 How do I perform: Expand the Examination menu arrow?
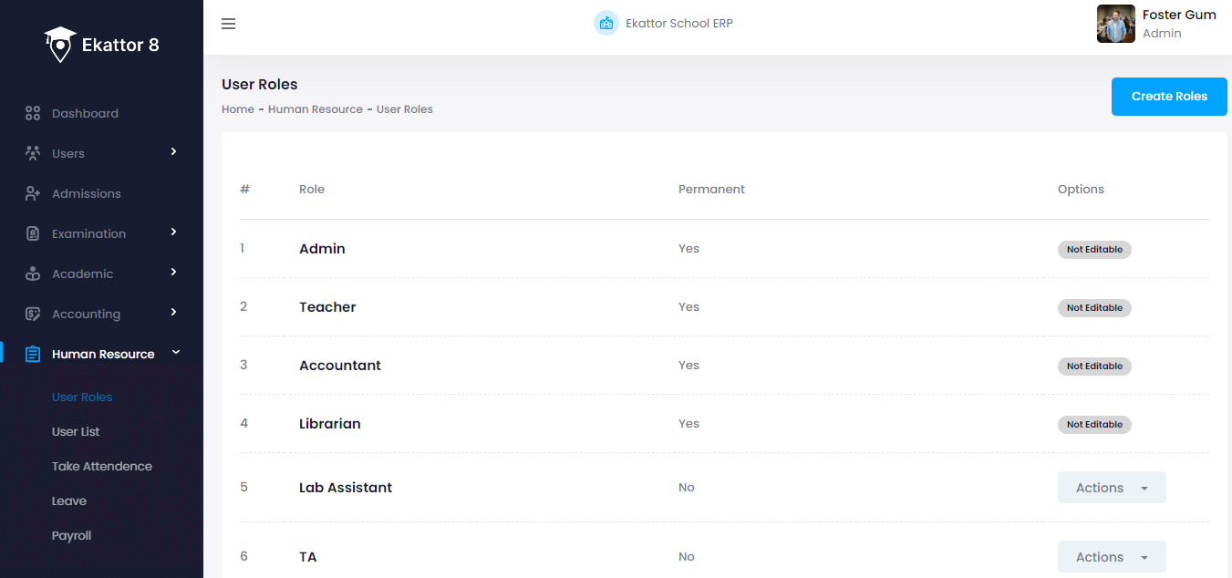click(173, 232)
